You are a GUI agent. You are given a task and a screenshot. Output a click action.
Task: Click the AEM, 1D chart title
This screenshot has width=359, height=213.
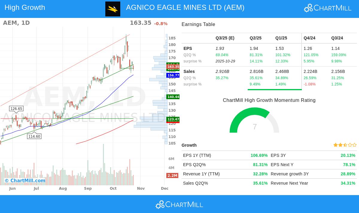coord(16,23)
